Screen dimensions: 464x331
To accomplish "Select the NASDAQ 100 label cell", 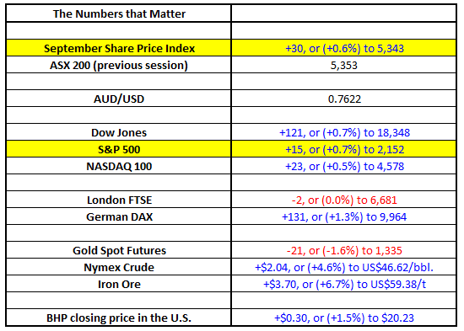I will click(x=119, y=166).
